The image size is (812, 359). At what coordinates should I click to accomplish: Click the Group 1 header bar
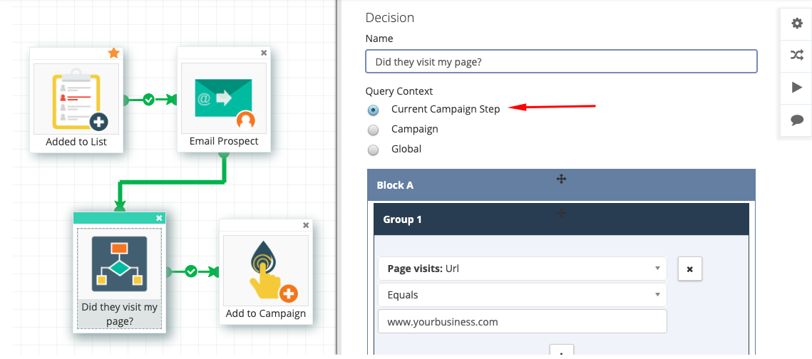pos(561,219)
